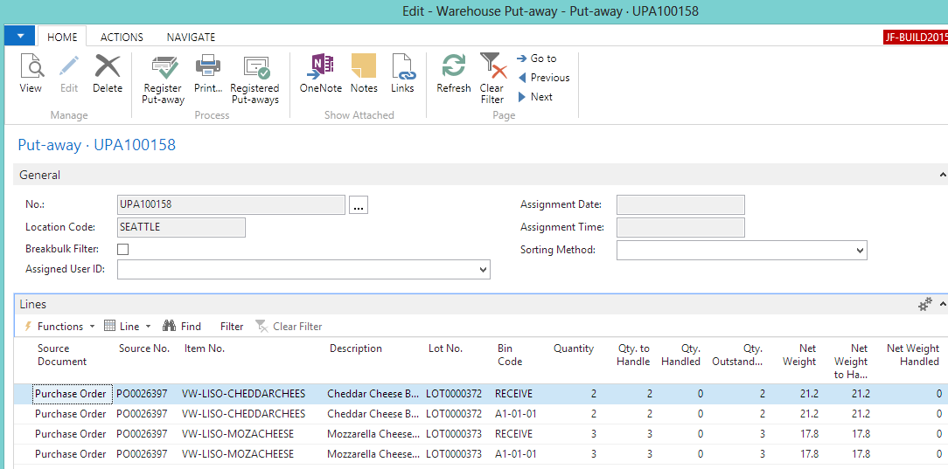Click the No. field lookup ellipsis button
Viewport: 948px width, 469px height.
(x=359, y=204)
